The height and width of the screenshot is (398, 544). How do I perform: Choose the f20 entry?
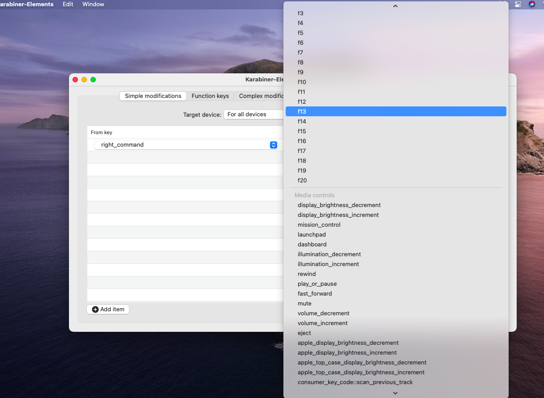tap(396, 180)
